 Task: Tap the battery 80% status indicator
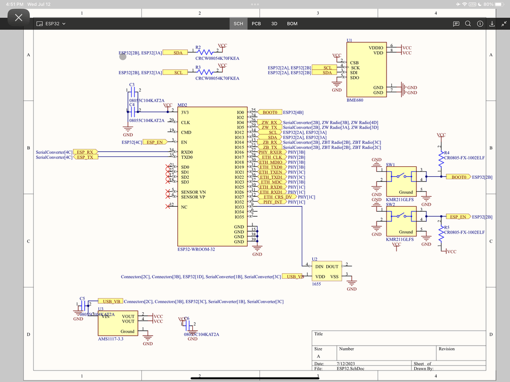pyautogui.click(x=494, y=4)
